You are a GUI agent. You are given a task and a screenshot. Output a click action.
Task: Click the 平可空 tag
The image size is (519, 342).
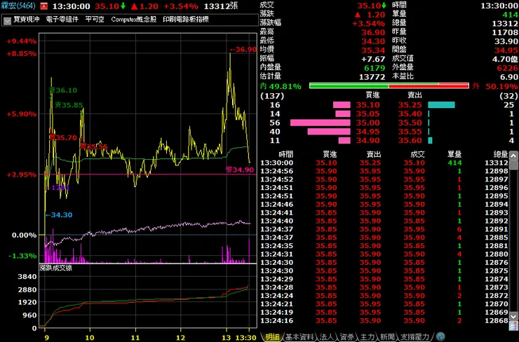(x=95, y=20)
